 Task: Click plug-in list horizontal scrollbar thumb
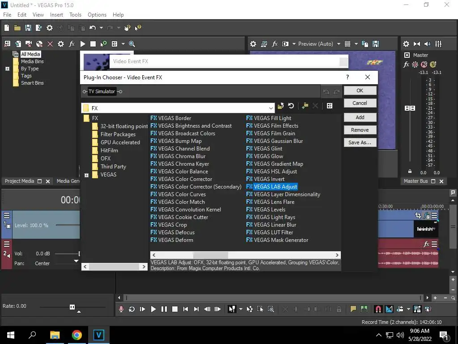211,255
